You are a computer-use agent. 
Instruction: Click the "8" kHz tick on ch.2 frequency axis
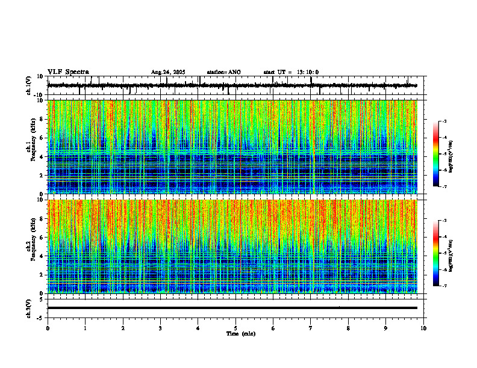tap(43, 219)
